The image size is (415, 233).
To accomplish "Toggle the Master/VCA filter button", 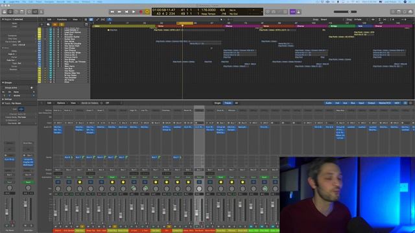I will [x=385, y=103].
